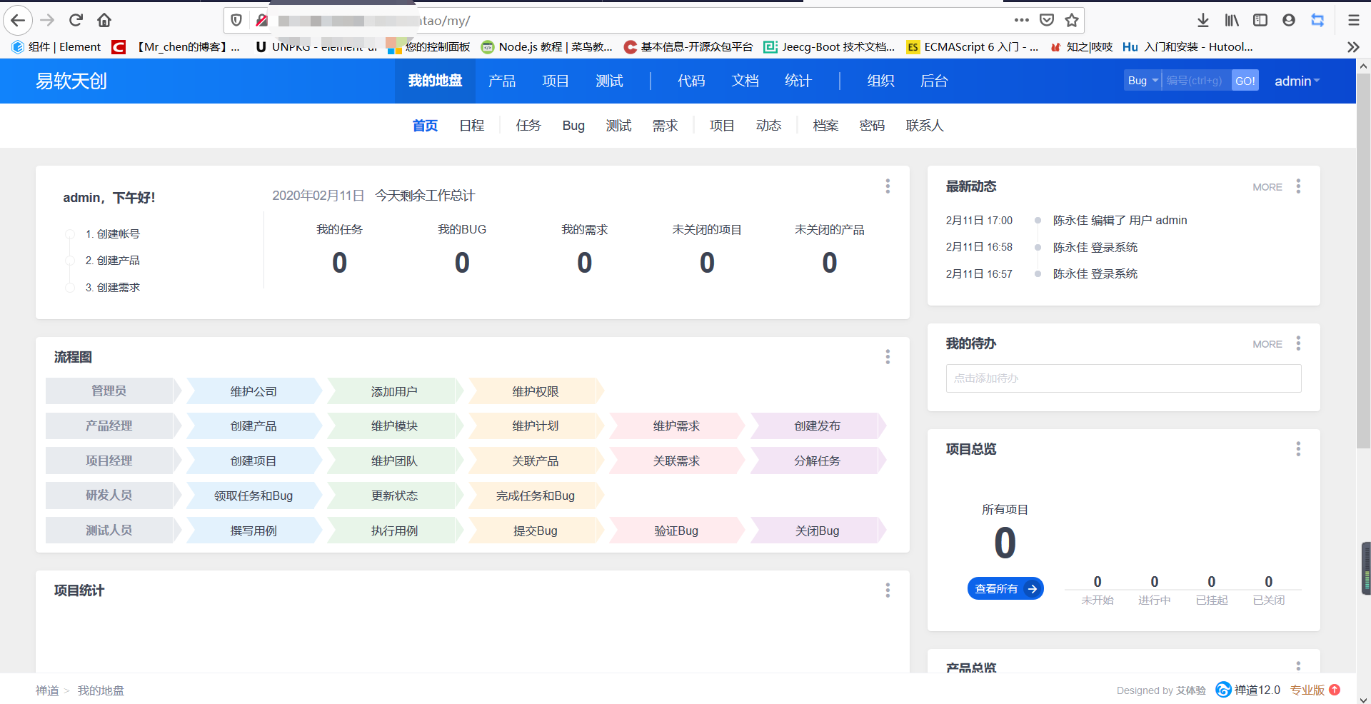Open 后台 admin section
Screen dimensions: 1371x704
tap(934, 81)
